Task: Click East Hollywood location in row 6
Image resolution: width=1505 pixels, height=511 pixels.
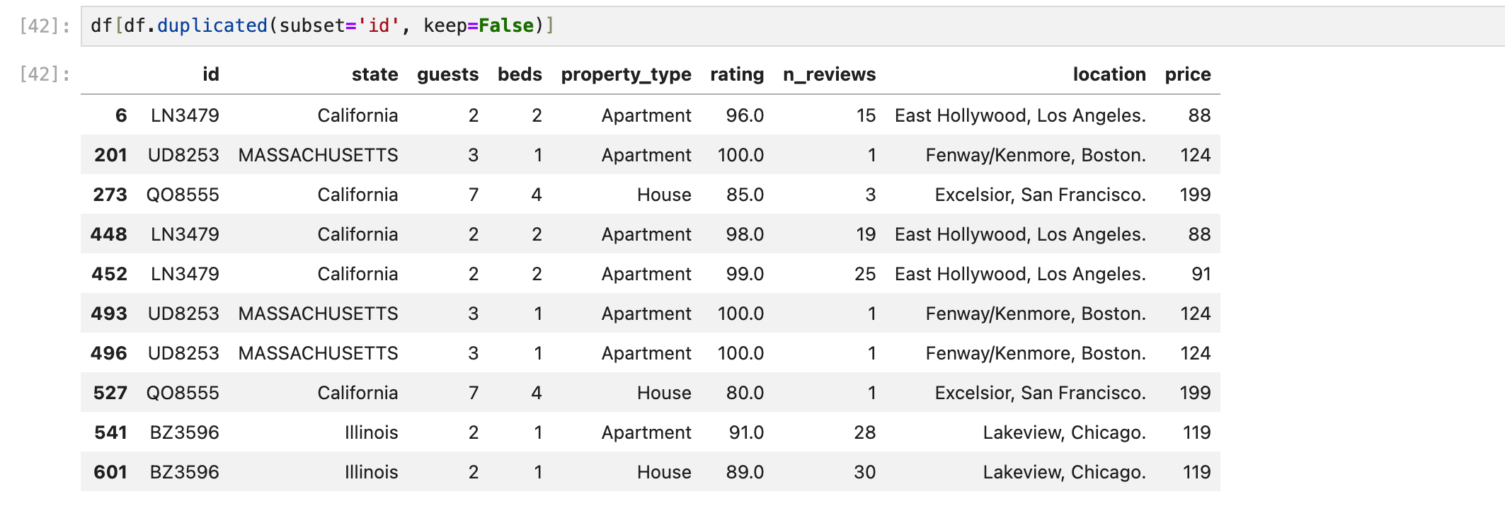Action: coord(1021,115)
